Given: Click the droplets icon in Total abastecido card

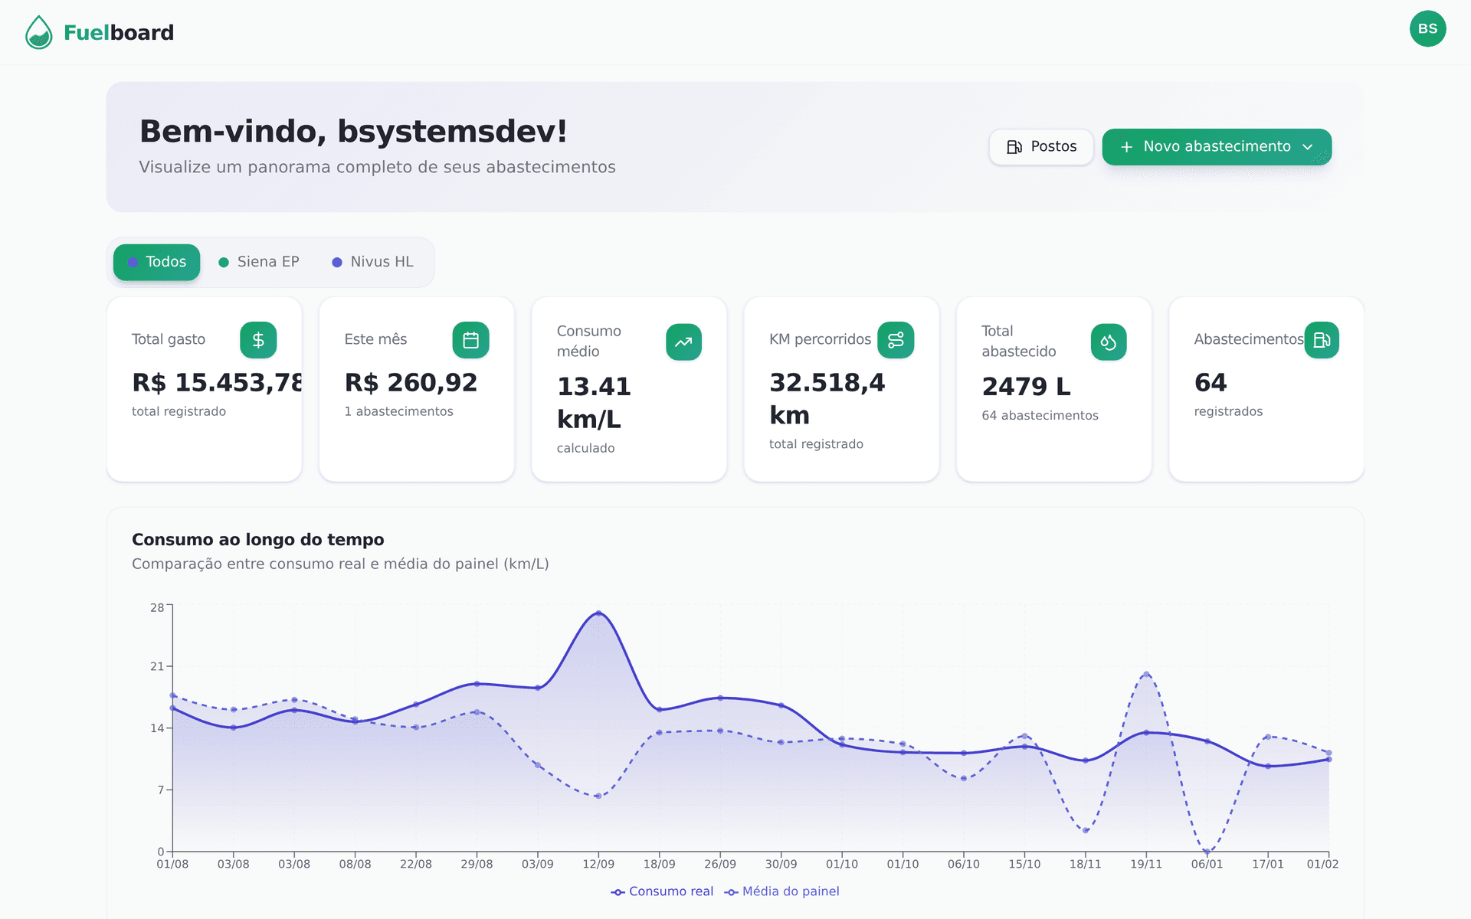Looking at the screenshot, I should tap(1108, 342).
